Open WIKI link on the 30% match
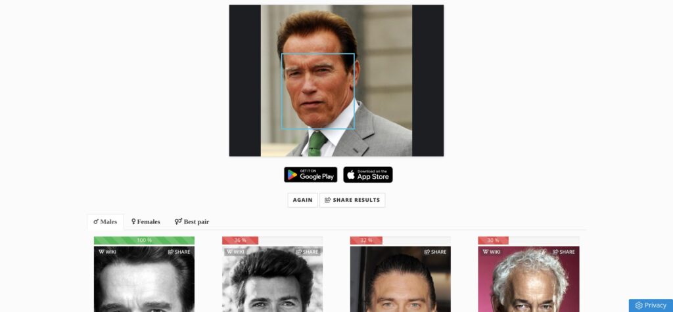673x312 pixels. [x=492, y=252]
